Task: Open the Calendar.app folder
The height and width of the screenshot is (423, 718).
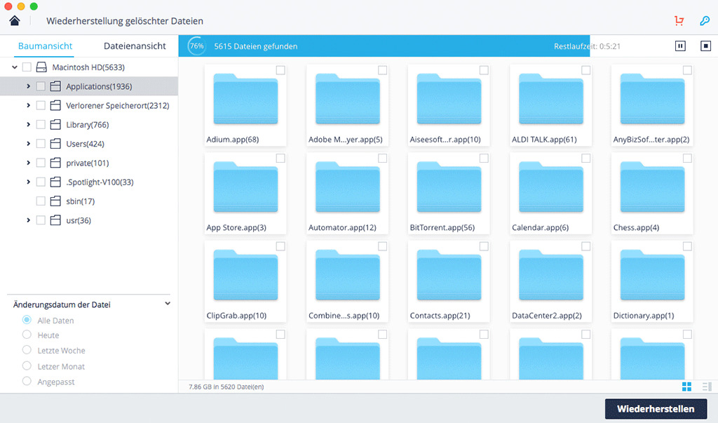Action: tap(551, 194)
